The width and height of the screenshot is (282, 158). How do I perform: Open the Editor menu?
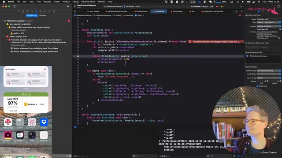point(57,2)
